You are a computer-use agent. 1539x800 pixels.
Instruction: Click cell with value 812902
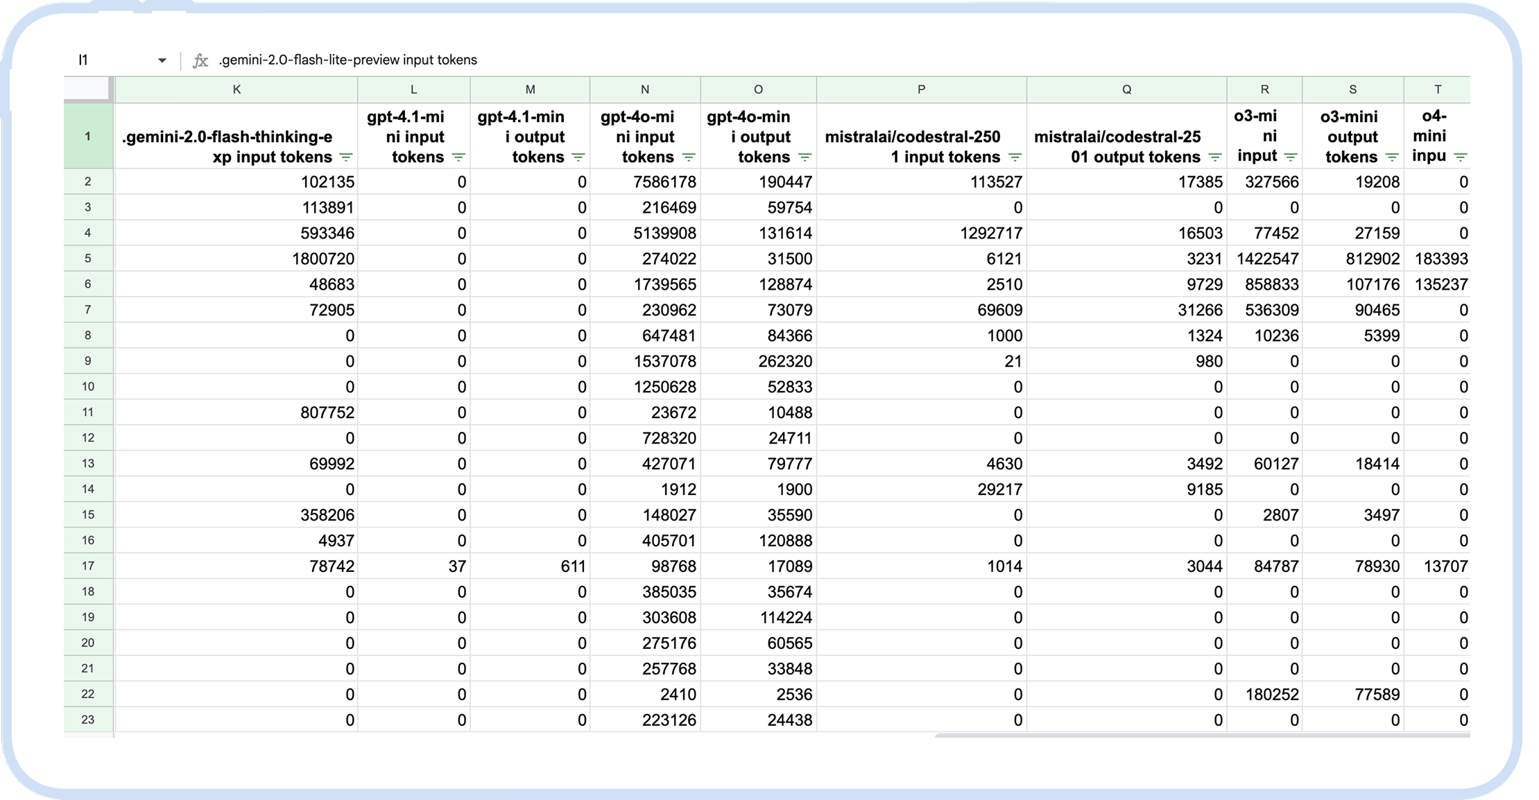(1353, 259)
